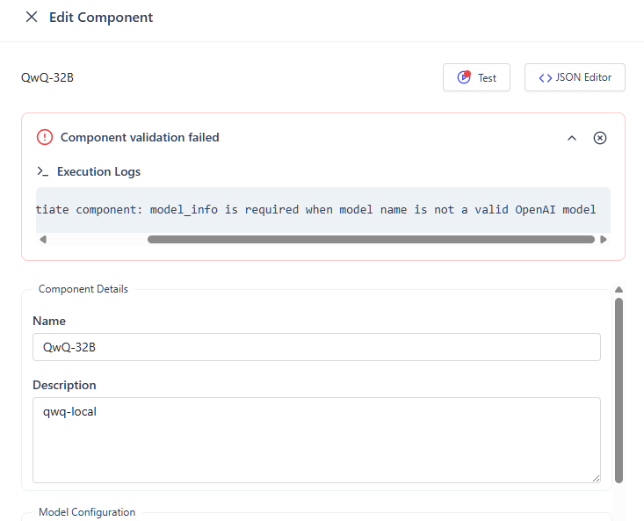
Task: Click the Execution Logs heading
Action: [98, 171]
